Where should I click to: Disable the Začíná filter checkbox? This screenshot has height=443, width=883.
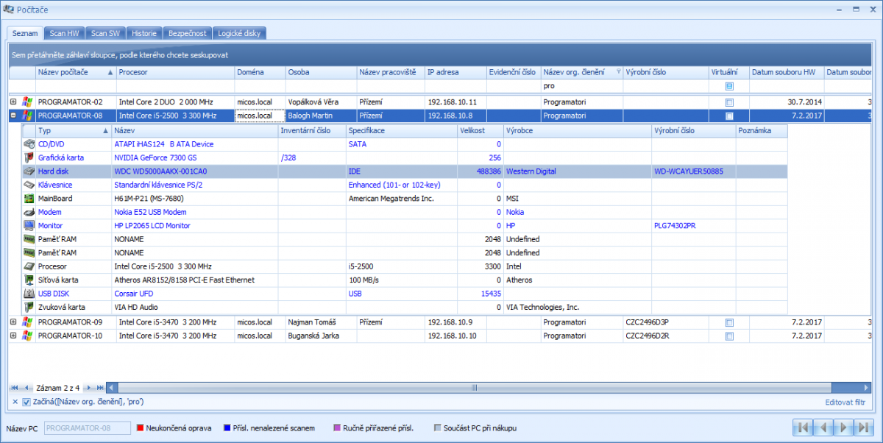tap(26, 402)
